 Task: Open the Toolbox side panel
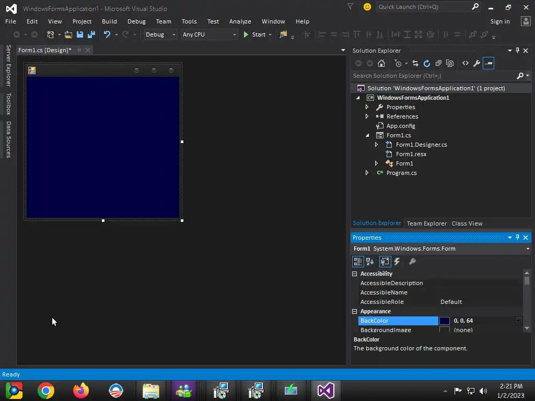(x=8, y=104)
